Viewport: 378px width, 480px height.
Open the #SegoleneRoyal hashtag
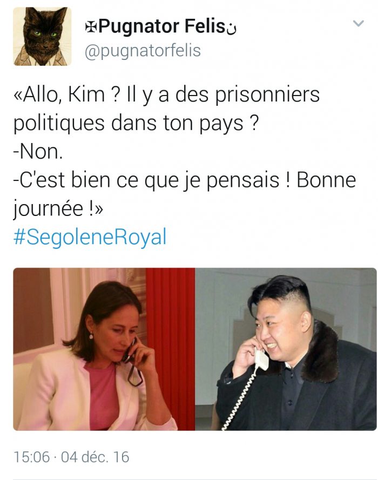pos(90,237)
